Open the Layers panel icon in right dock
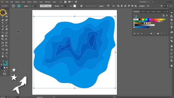Image resolution: width=174 pixels, height=98 pixels. [x=172, y=20]
